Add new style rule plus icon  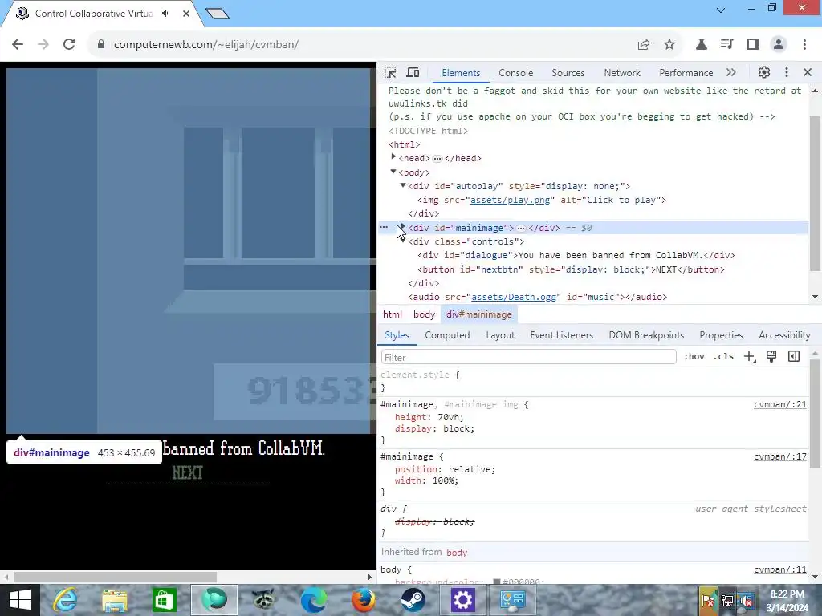[x=750, y=357]
